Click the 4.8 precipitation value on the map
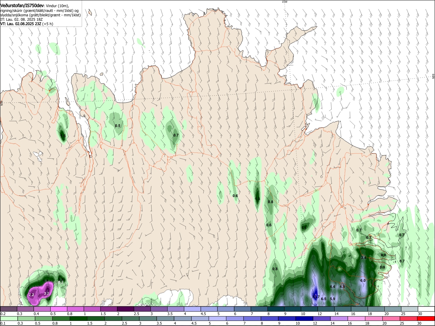The image size is (435, 326). coord(342,287)
